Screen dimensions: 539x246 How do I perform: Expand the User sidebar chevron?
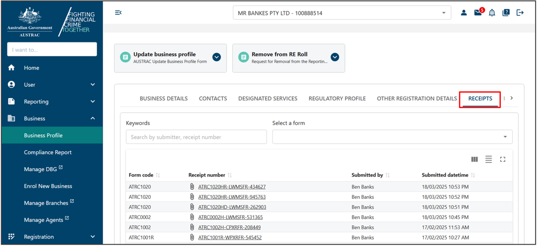(92, 84)
